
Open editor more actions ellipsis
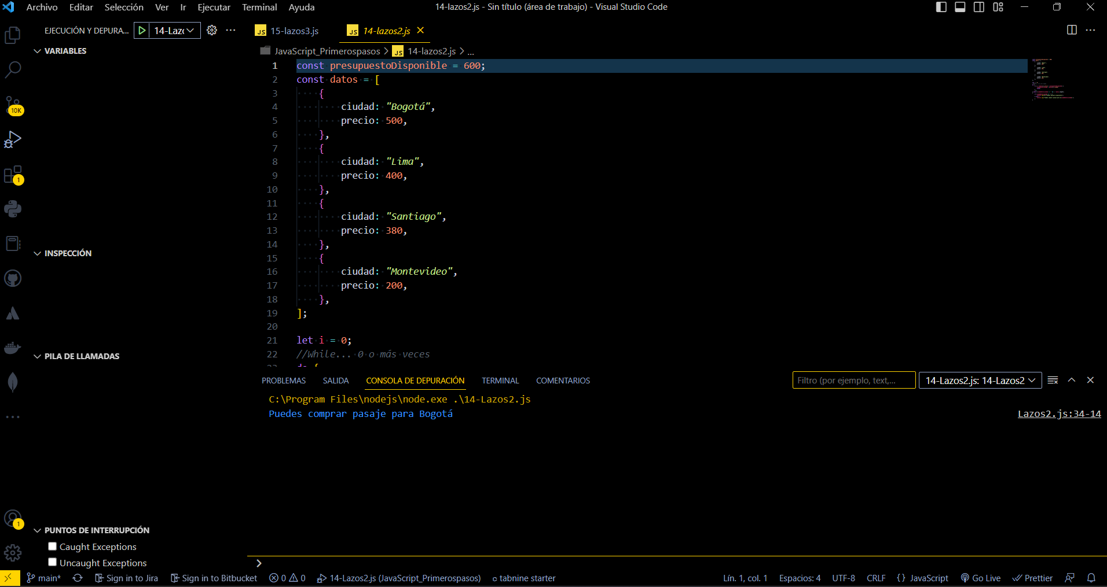(1090, 30)
